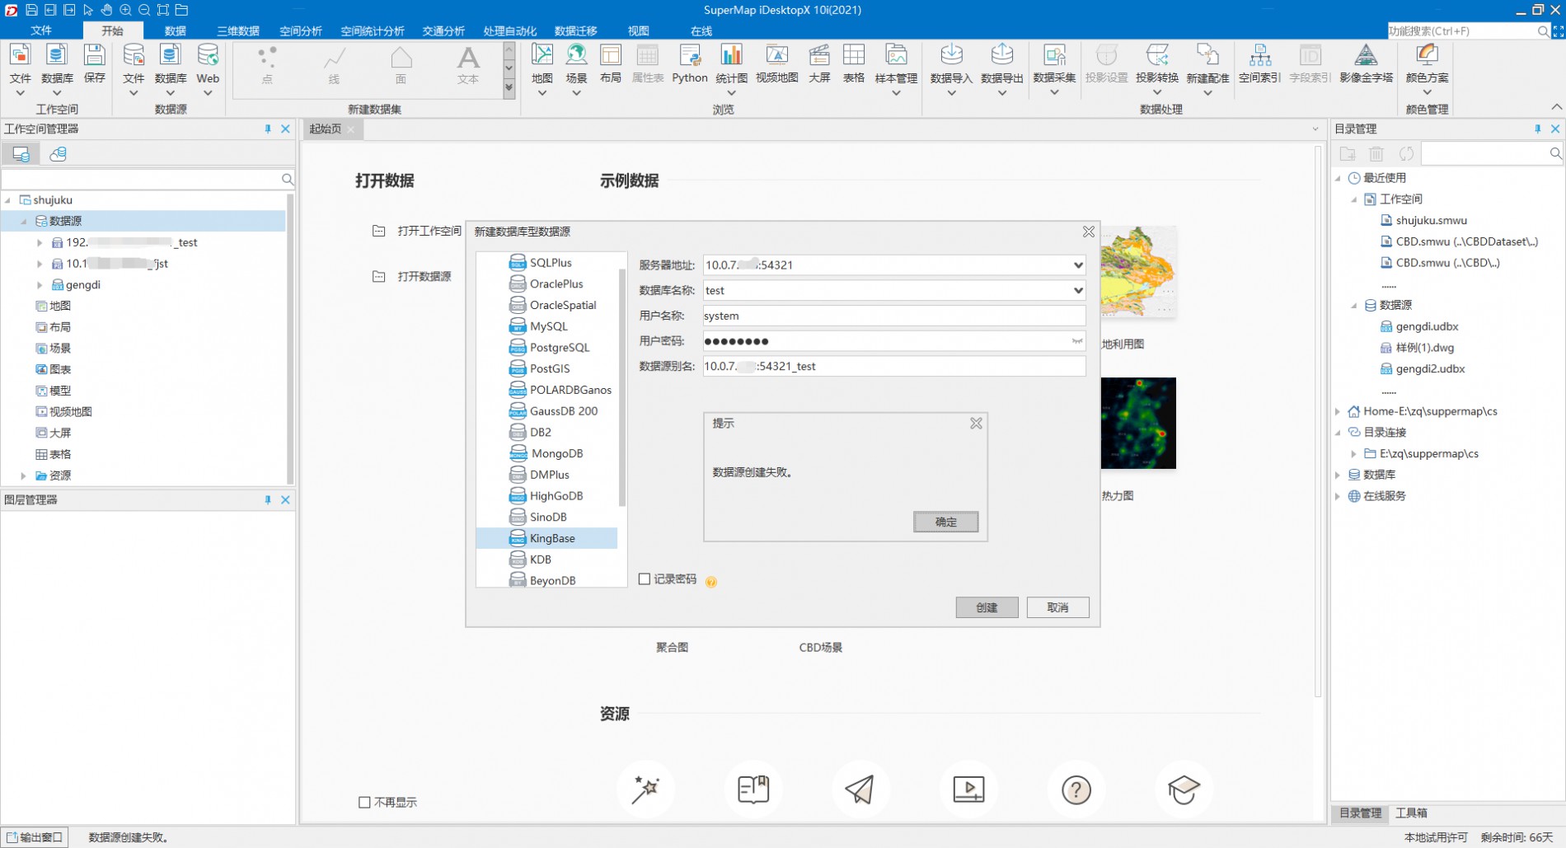Select MySQL in database type list
The width and height of the screenshot is (1566, 848).
point(549,326)
